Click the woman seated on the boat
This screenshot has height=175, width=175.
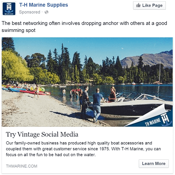(x=112, y=94)
